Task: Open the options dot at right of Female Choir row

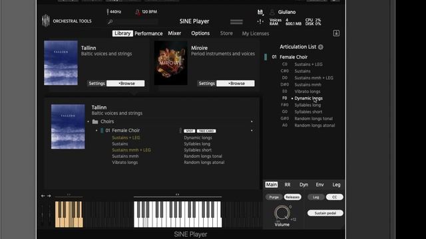Action: click(x=252, y=131)
